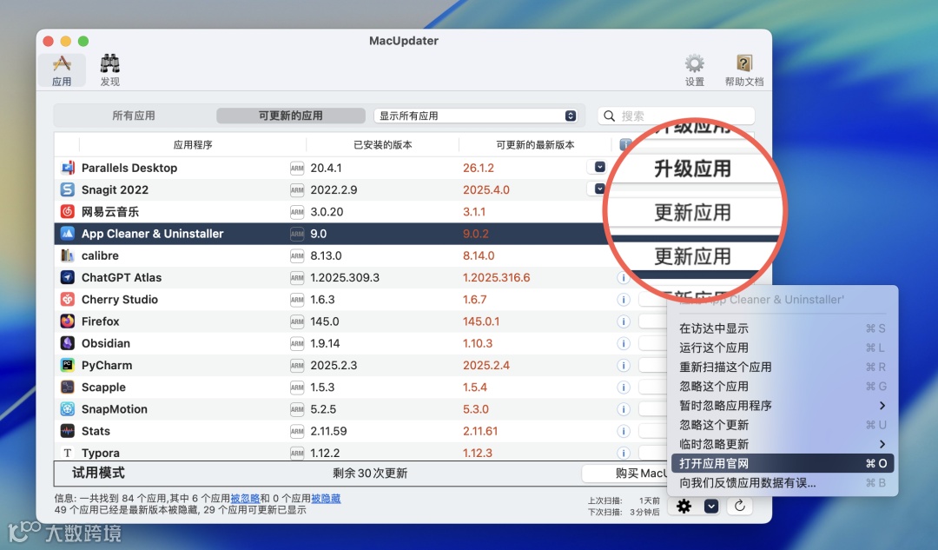Choose 运行这个应用 from context menu
The height and width of the screenshot is (550, 938).
tap(783, 348)
